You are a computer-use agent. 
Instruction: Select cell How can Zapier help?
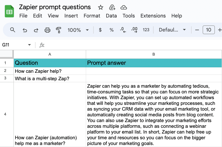click(x=50, y=71)
